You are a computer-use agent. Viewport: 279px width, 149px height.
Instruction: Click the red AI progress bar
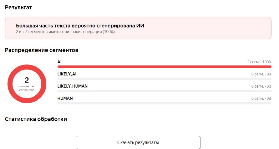coord(165,67)
